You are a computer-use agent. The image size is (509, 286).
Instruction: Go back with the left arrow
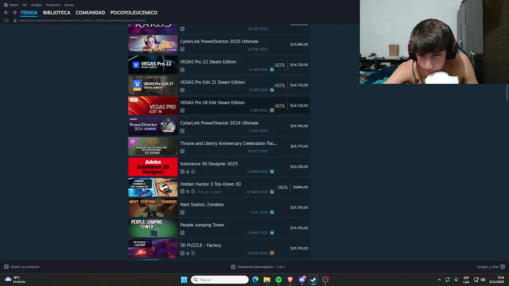(6, 13)
